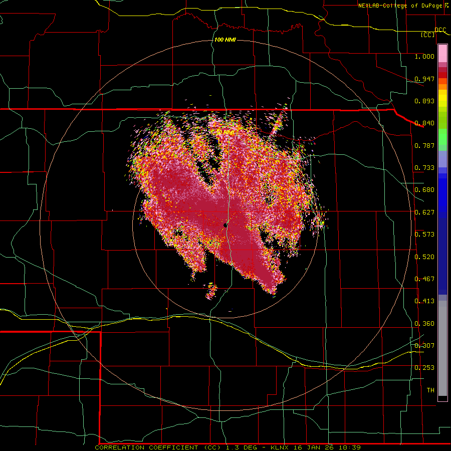Click the 100 NMI range ring label
451x451 pixels.
click(x=225, y=40)
